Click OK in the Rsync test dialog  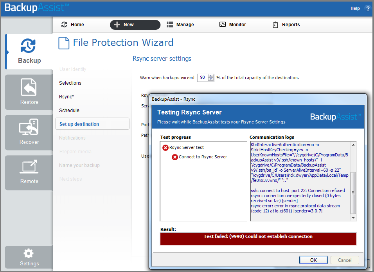tap(313, 260)
